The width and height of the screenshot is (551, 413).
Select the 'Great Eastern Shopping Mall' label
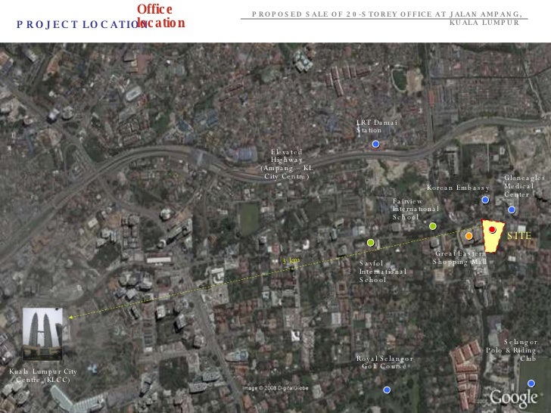(x=459, y=258)
